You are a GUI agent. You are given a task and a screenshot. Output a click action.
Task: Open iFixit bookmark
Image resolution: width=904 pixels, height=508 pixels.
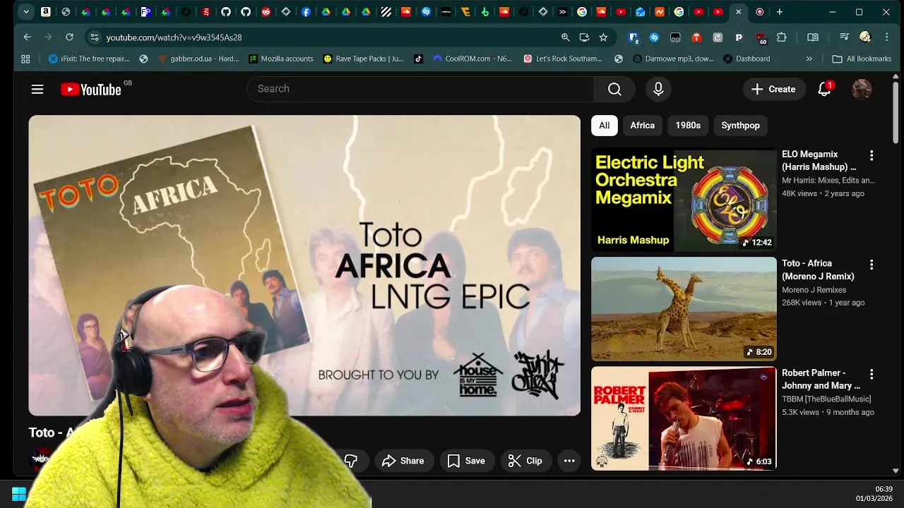89,59
